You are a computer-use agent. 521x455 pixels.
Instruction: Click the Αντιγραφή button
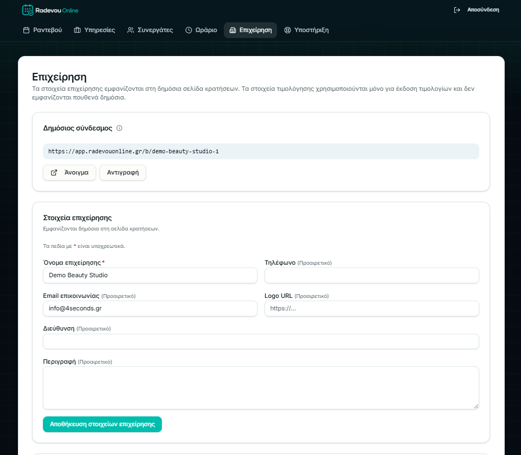[123, 172]
